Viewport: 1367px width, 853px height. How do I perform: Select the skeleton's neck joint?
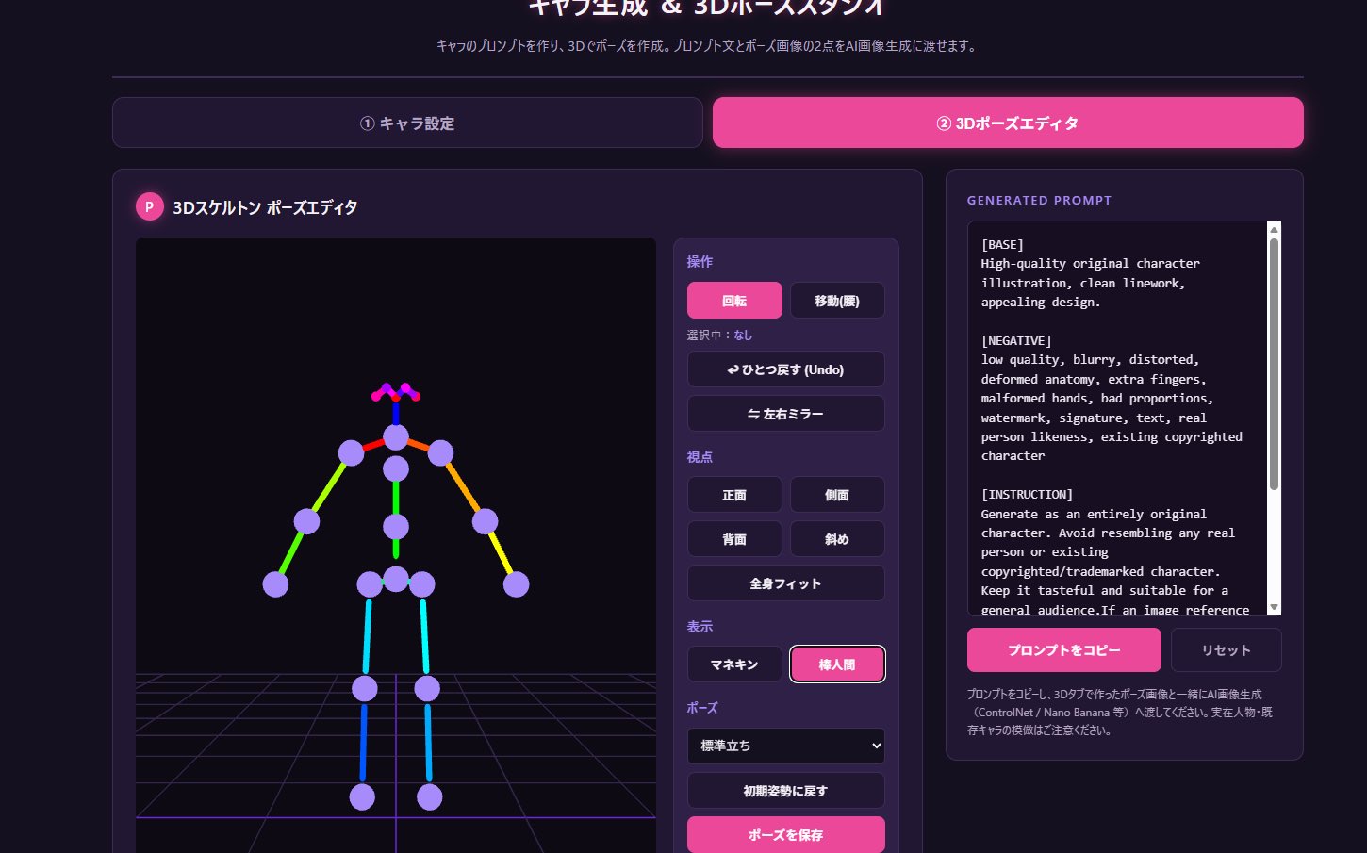[x=396, y=437]
